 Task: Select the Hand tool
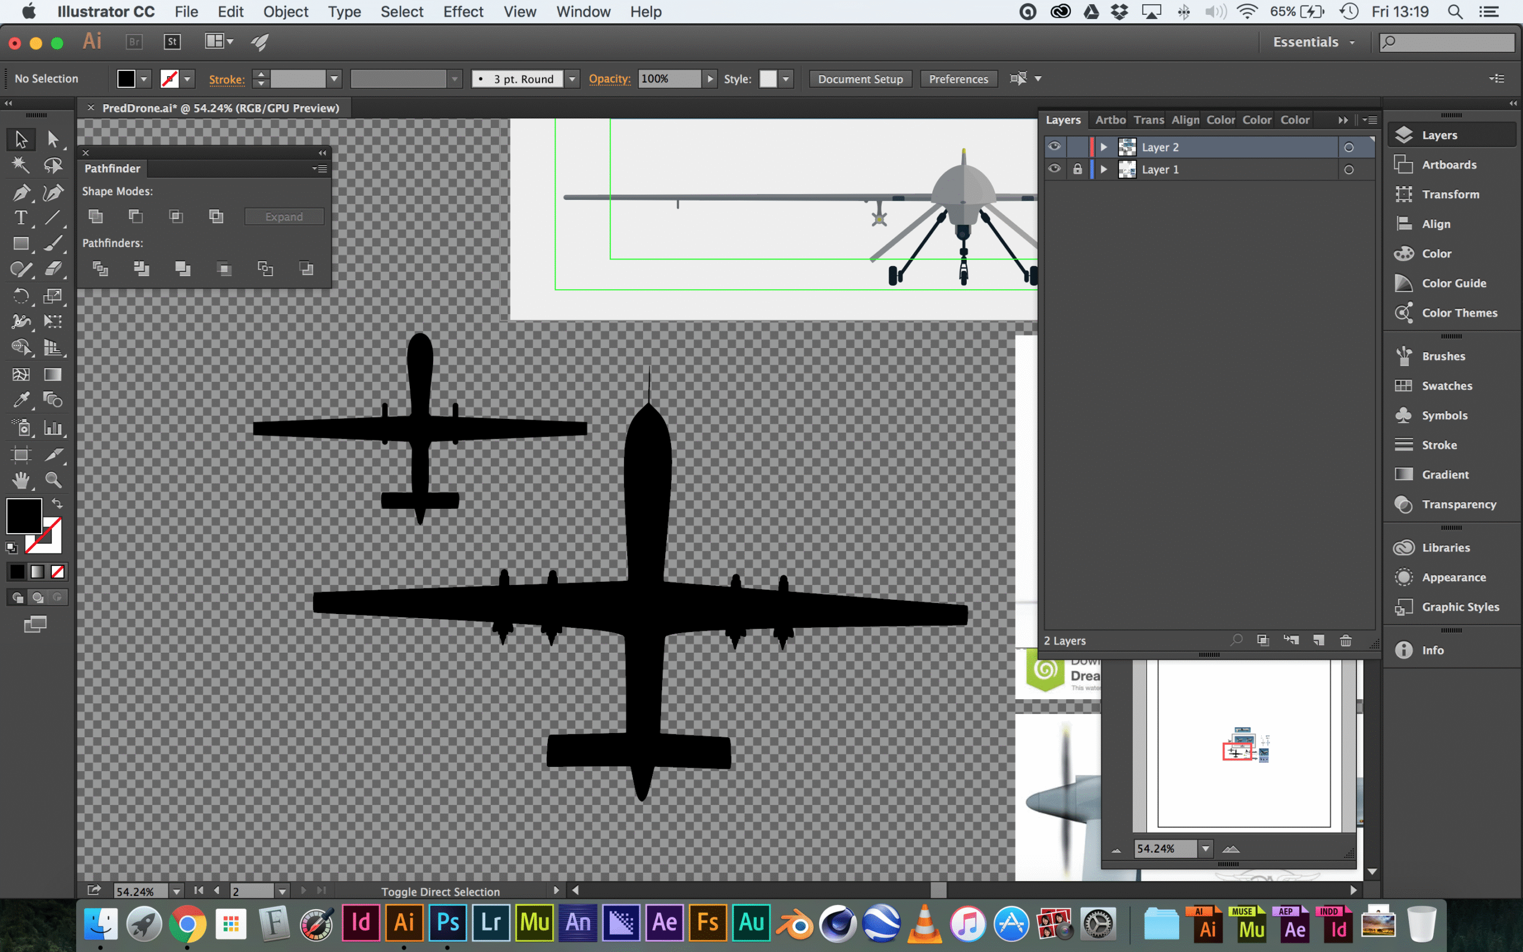click(21, 480)
